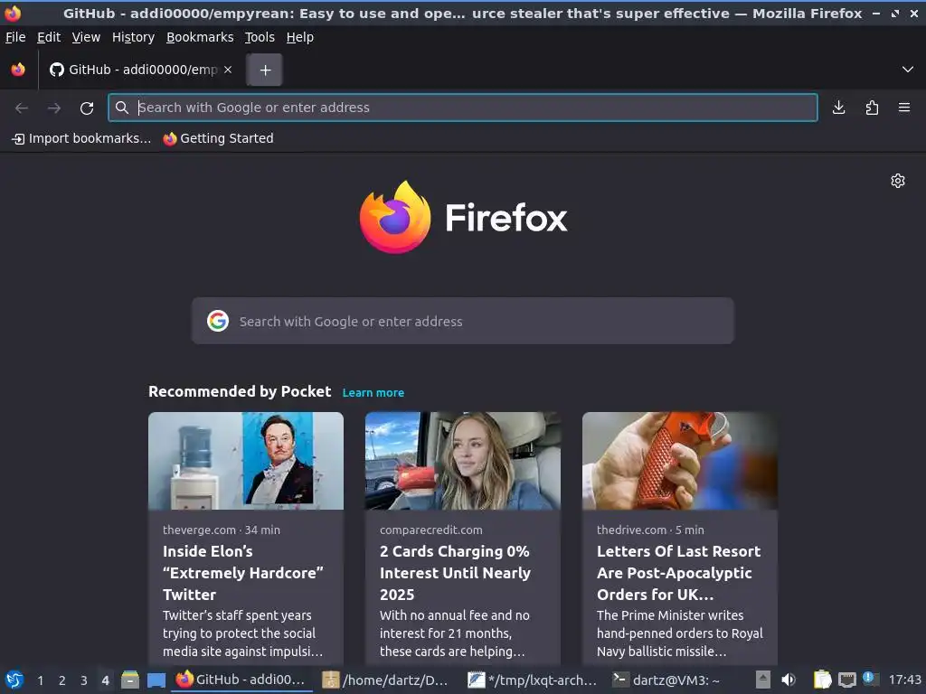Open the Help menu
Screen dimensions: 926x694
[x=300, y=37]
